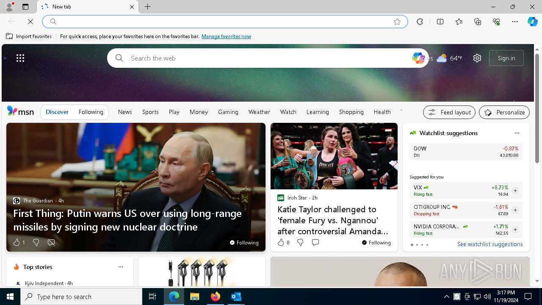This screenshot has height=305, width=542.
Task: Add VIX to watchlist
Action: click(x=515, y=191)
